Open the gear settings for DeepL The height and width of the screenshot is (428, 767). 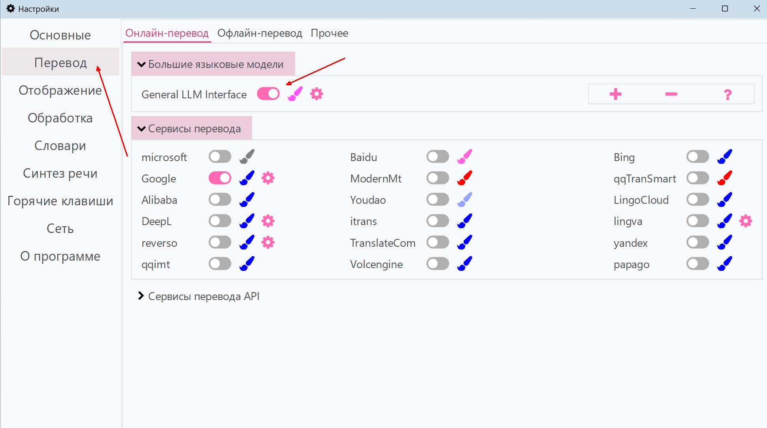click(268, 221)
